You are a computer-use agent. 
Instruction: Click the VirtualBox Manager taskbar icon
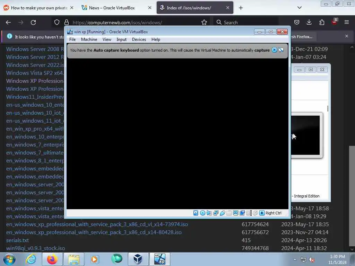coord(138,259)
